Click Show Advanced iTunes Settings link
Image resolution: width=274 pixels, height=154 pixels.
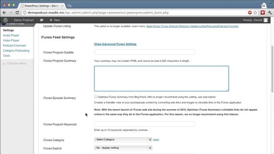coord(115,44)
